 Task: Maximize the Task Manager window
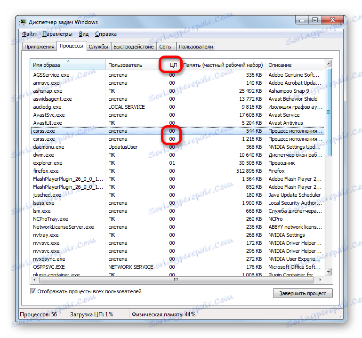[314, 20]
